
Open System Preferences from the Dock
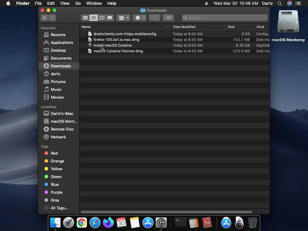tap(161, 223)
